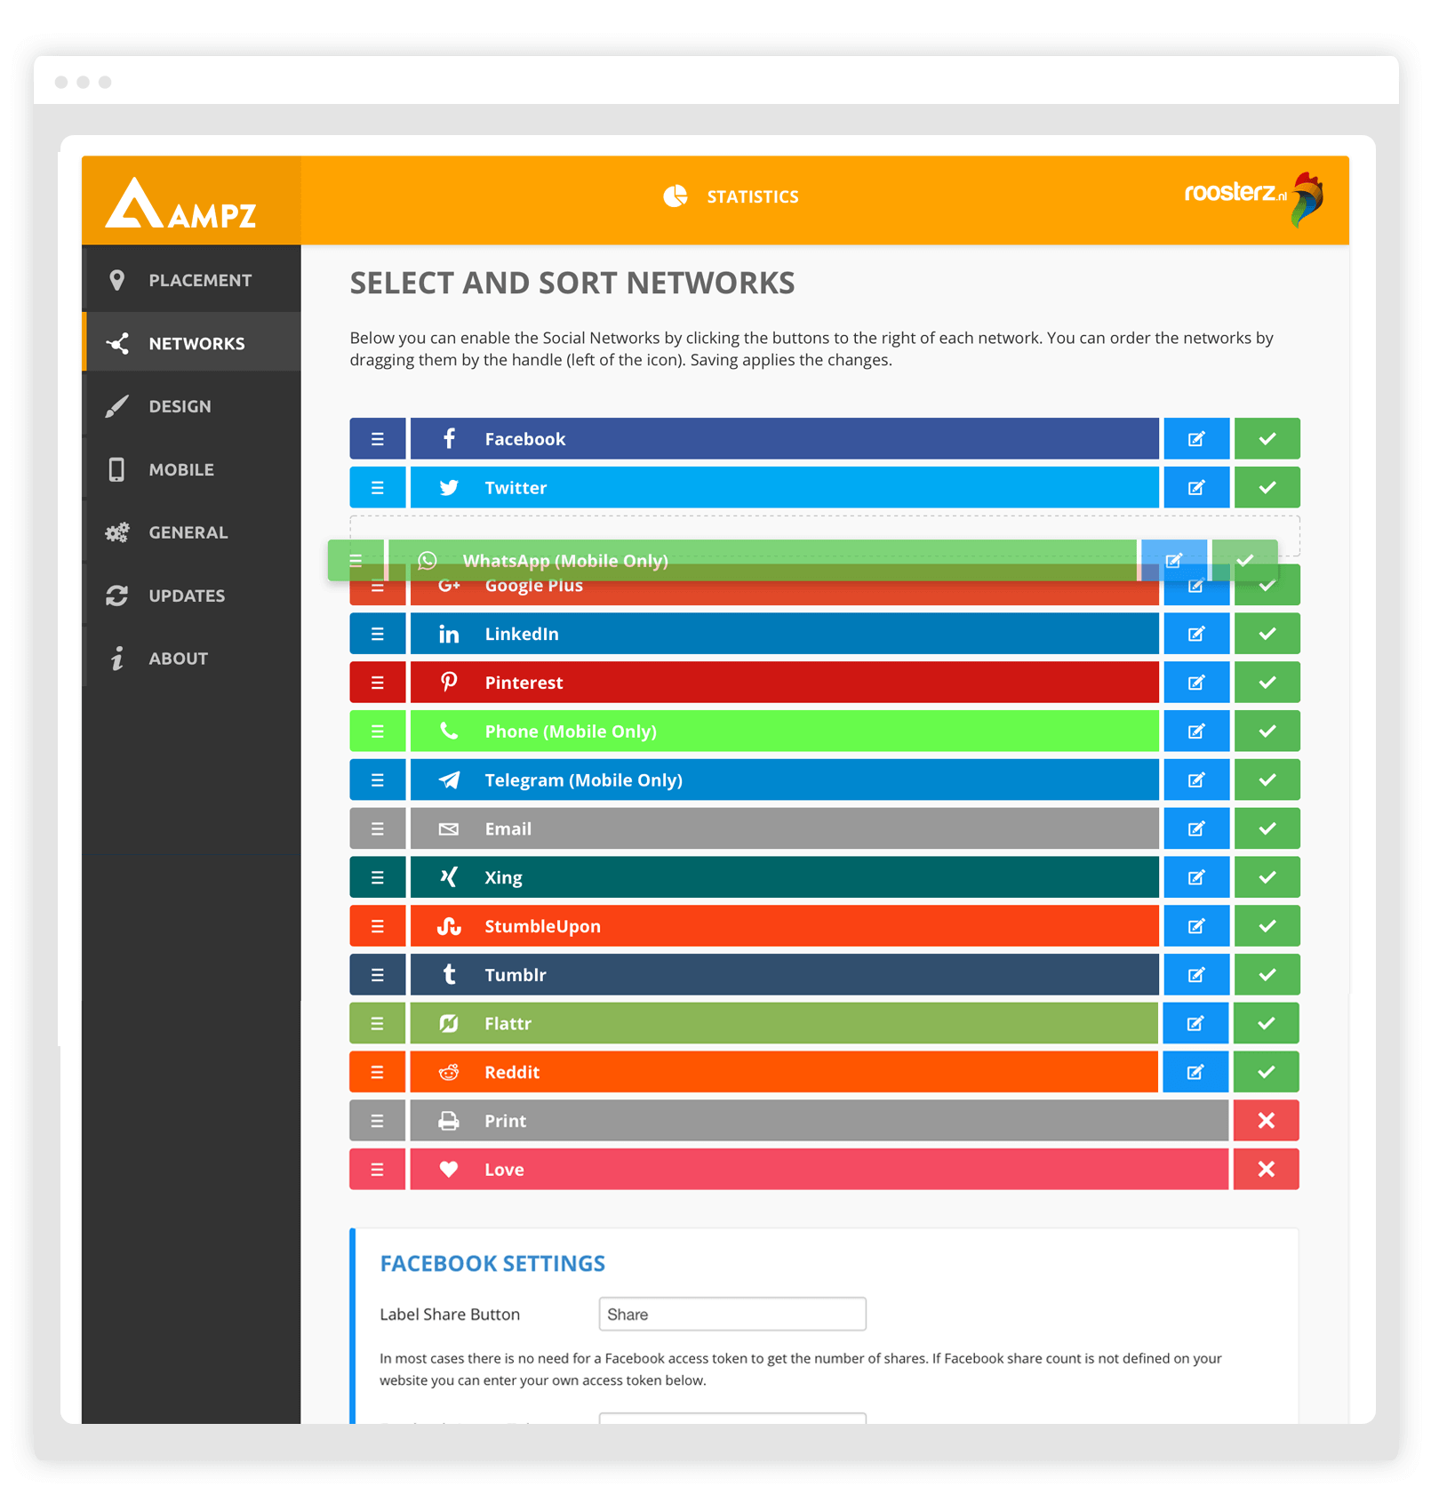
Task: Click the AMPZ logo
Action: click(x=181, y=204)
